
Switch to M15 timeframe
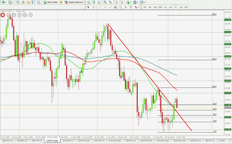155,7
